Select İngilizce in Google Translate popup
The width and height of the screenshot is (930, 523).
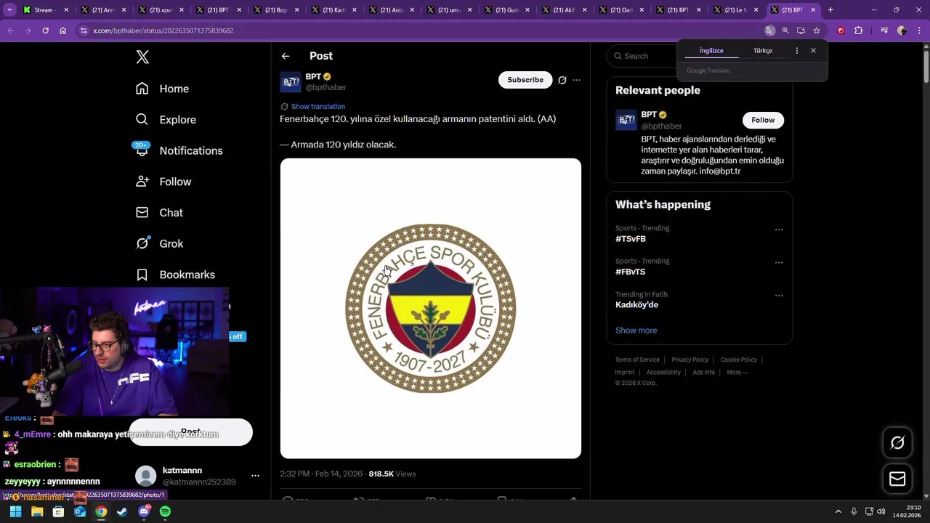[x=711, y=51]
